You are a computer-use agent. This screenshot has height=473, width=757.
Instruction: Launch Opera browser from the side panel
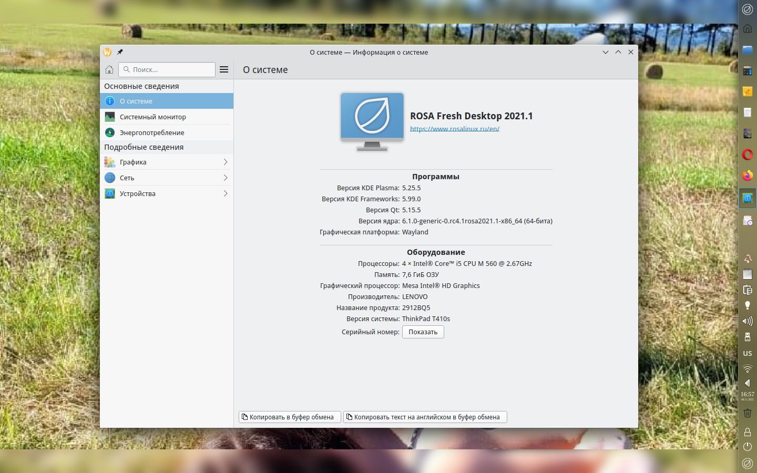coord(747,155)
